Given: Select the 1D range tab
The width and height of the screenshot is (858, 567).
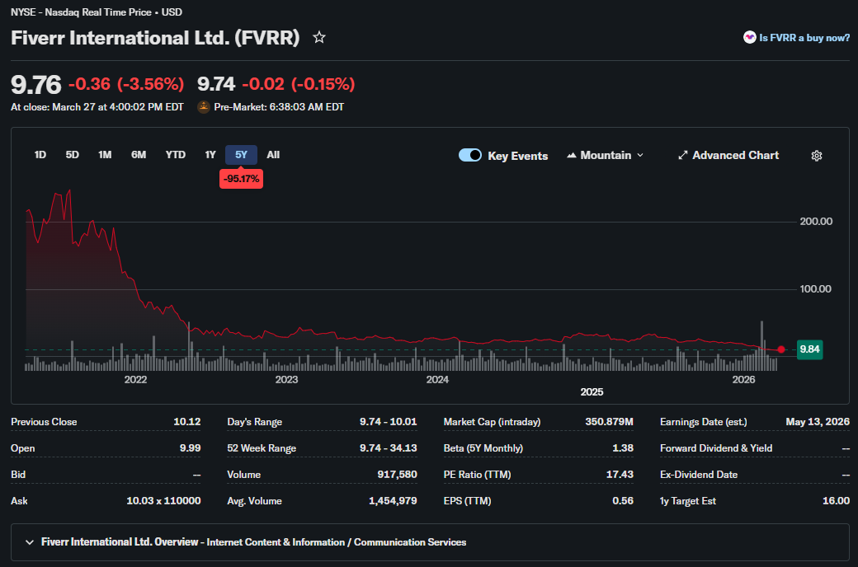Looking at the screenshot, I should (x=40, y=155).
